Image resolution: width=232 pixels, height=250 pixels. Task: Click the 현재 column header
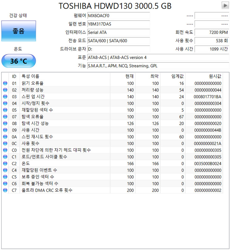[x=122, y=77]
